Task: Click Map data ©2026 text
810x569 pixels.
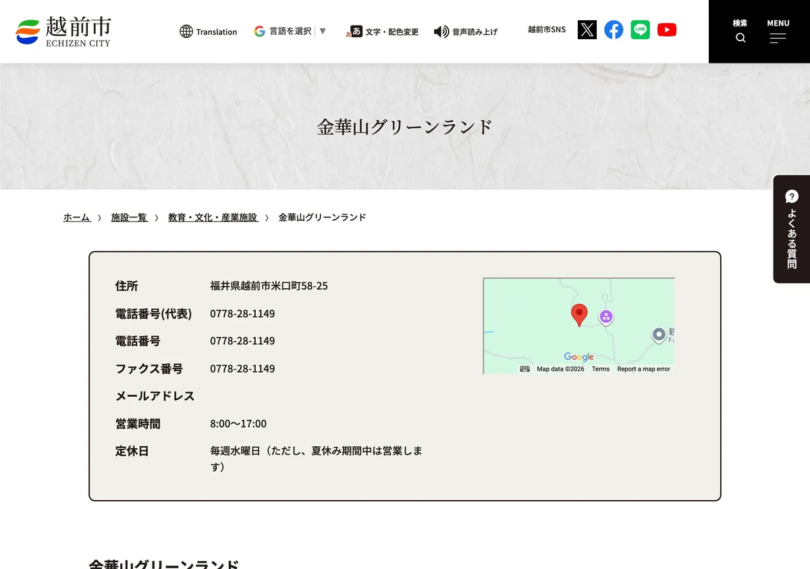Action: (x=560, y=369)
